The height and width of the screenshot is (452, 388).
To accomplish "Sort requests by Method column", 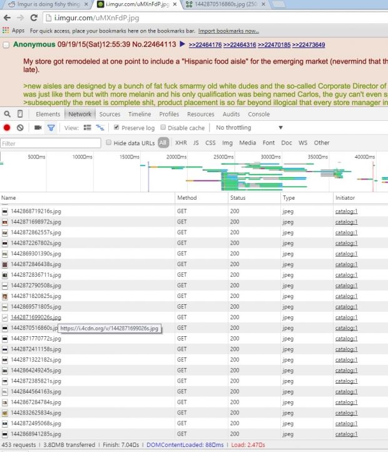I will point(202,198).
